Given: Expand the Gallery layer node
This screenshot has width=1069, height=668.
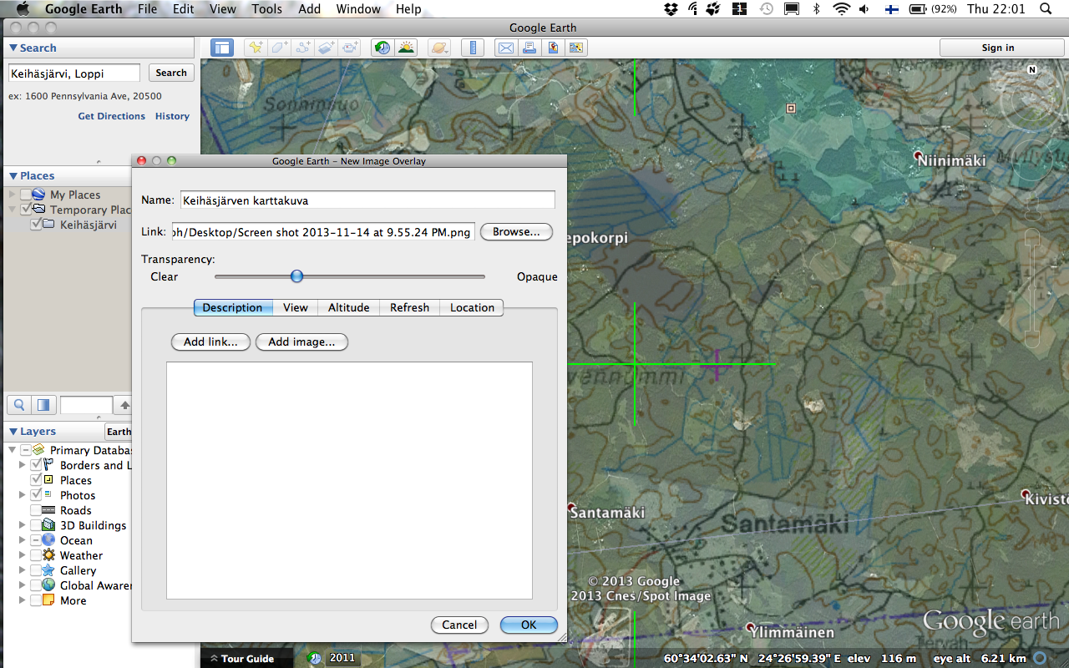Looking at the screenshot, I should click(x=22, y=570).
